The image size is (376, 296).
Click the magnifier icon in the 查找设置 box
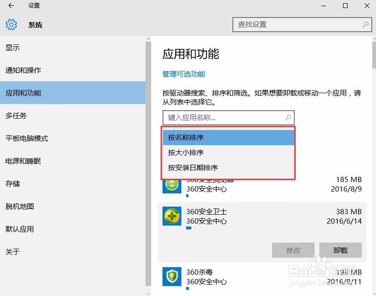[x=366, y=24]
